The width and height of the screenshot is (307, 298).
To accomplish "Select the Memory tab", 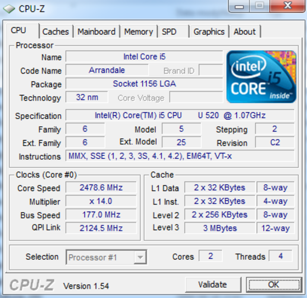I will 139,31.
